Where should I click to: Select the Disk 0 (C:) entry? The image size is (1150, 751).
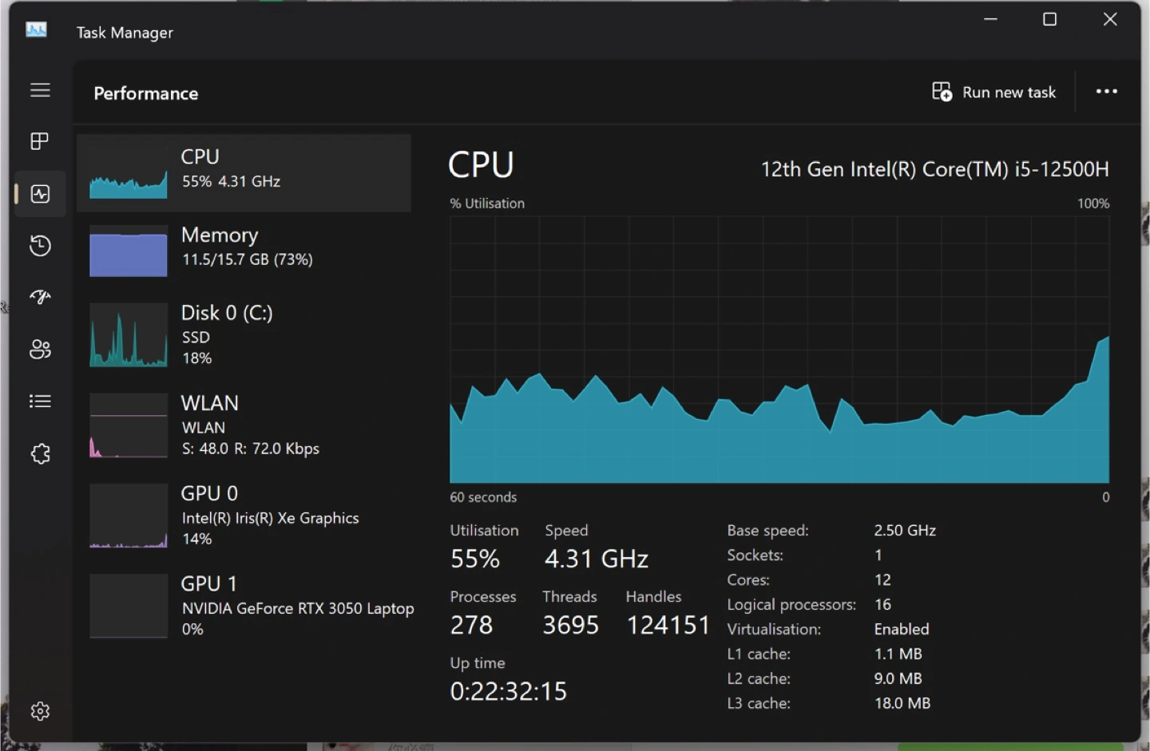point(244,335)
